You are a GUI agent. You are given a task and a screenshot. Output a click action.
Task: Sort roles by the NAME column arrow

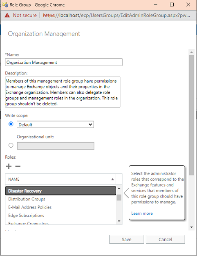(x=112, y=179)
